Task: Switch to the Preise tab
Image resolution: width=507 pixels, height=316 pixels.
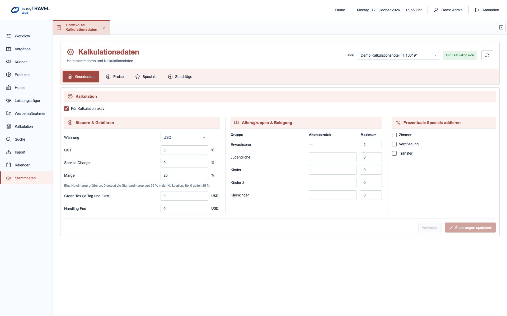Action: [x=115, y=77]
